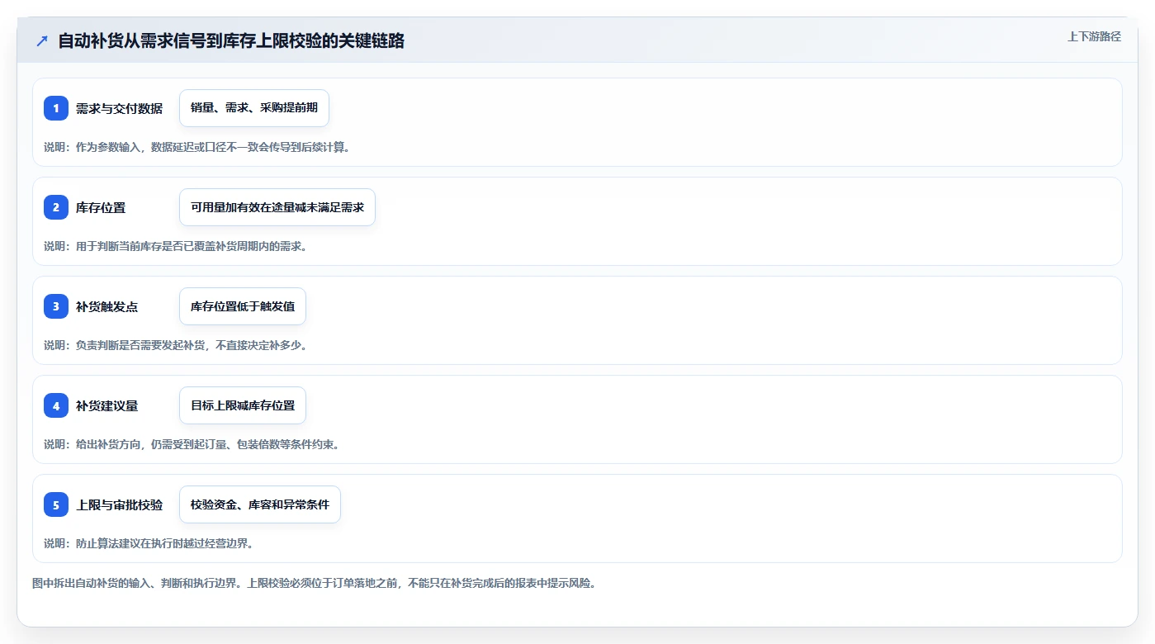
Task: Click the 库存位置 step label
Action: pos(101,207)
